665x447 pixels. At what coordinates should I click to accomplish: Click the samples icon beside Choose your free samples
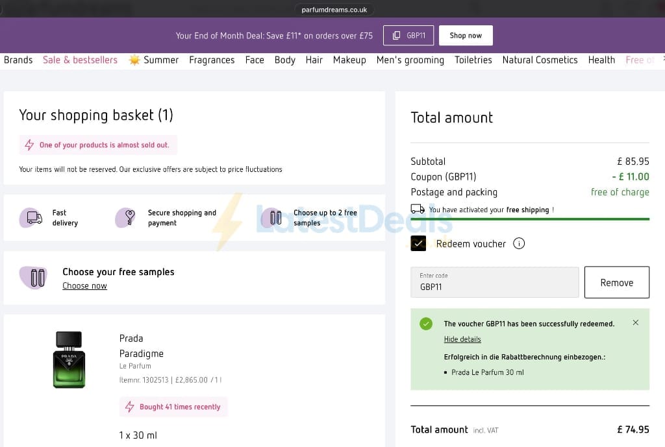(34, 278)
